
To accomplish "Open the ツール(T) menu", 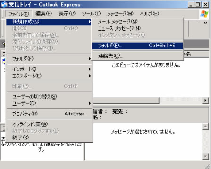I will [x=91, y=14].
